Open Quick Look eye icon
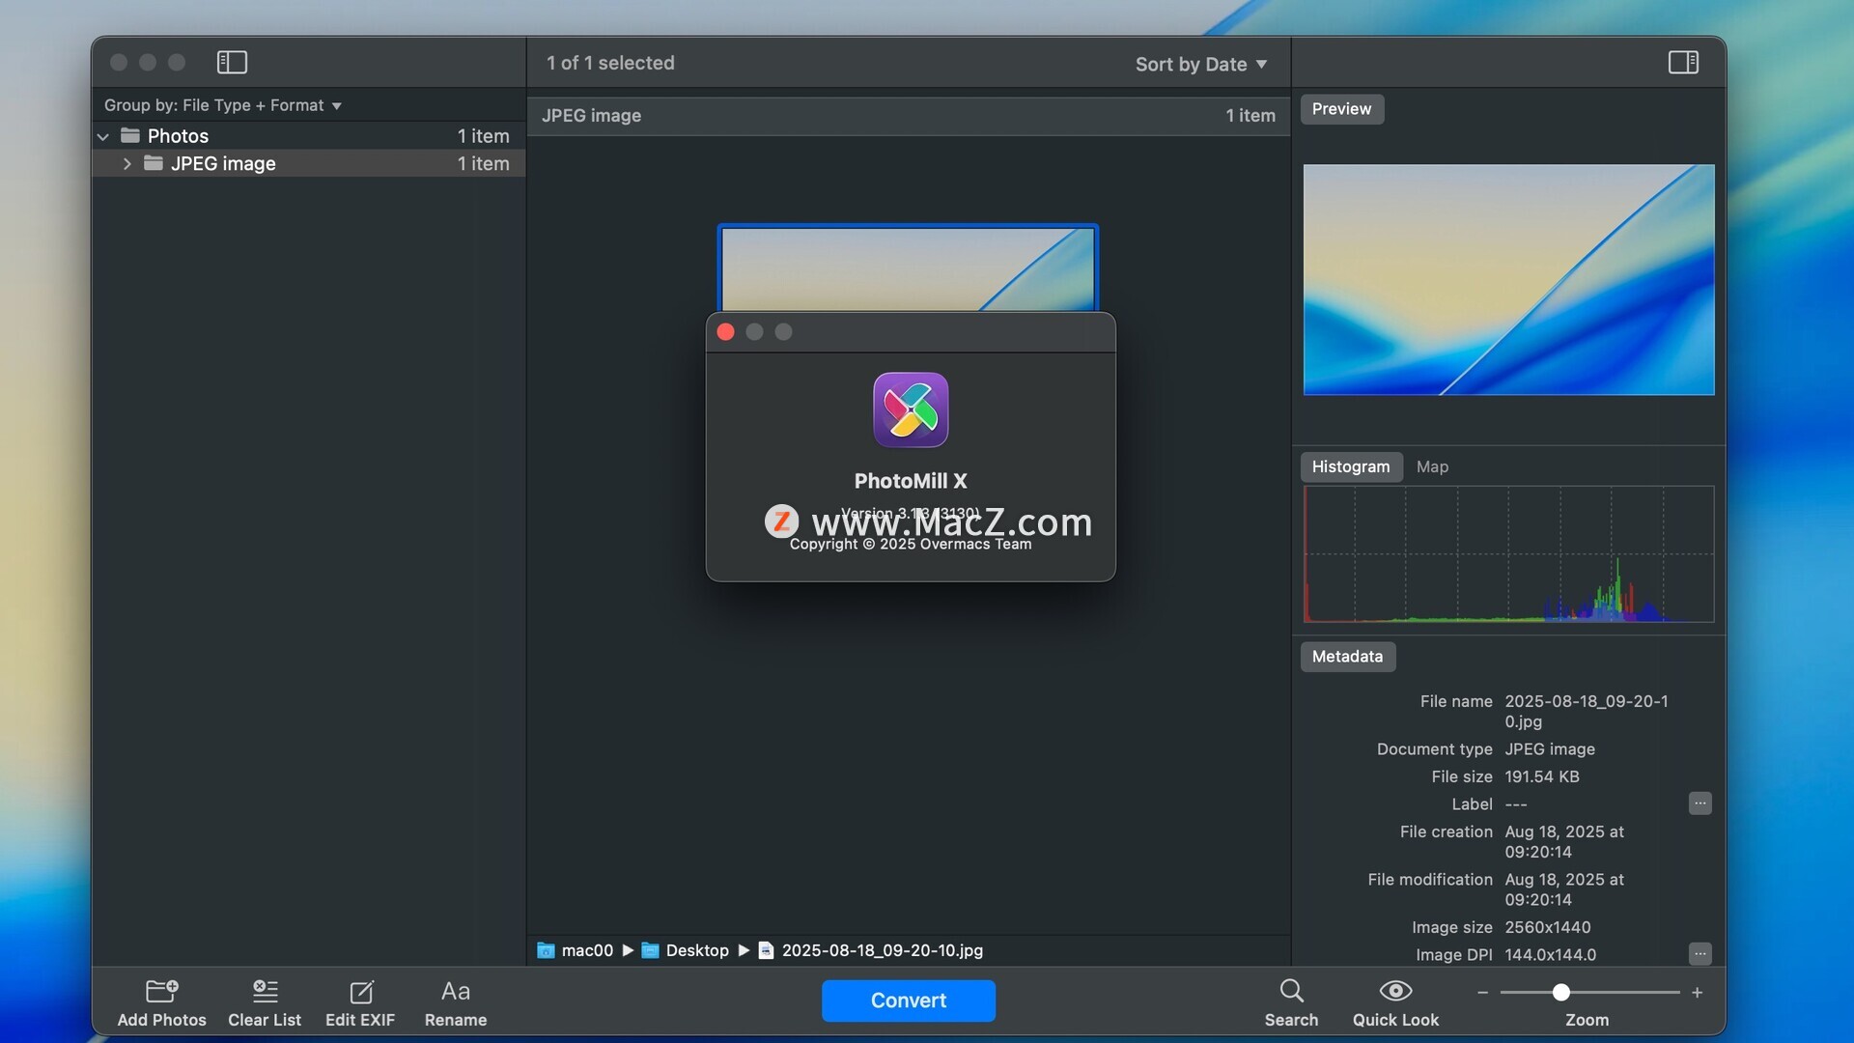The height and width of the screenshot is (1043, 1854). [1395, 991]
